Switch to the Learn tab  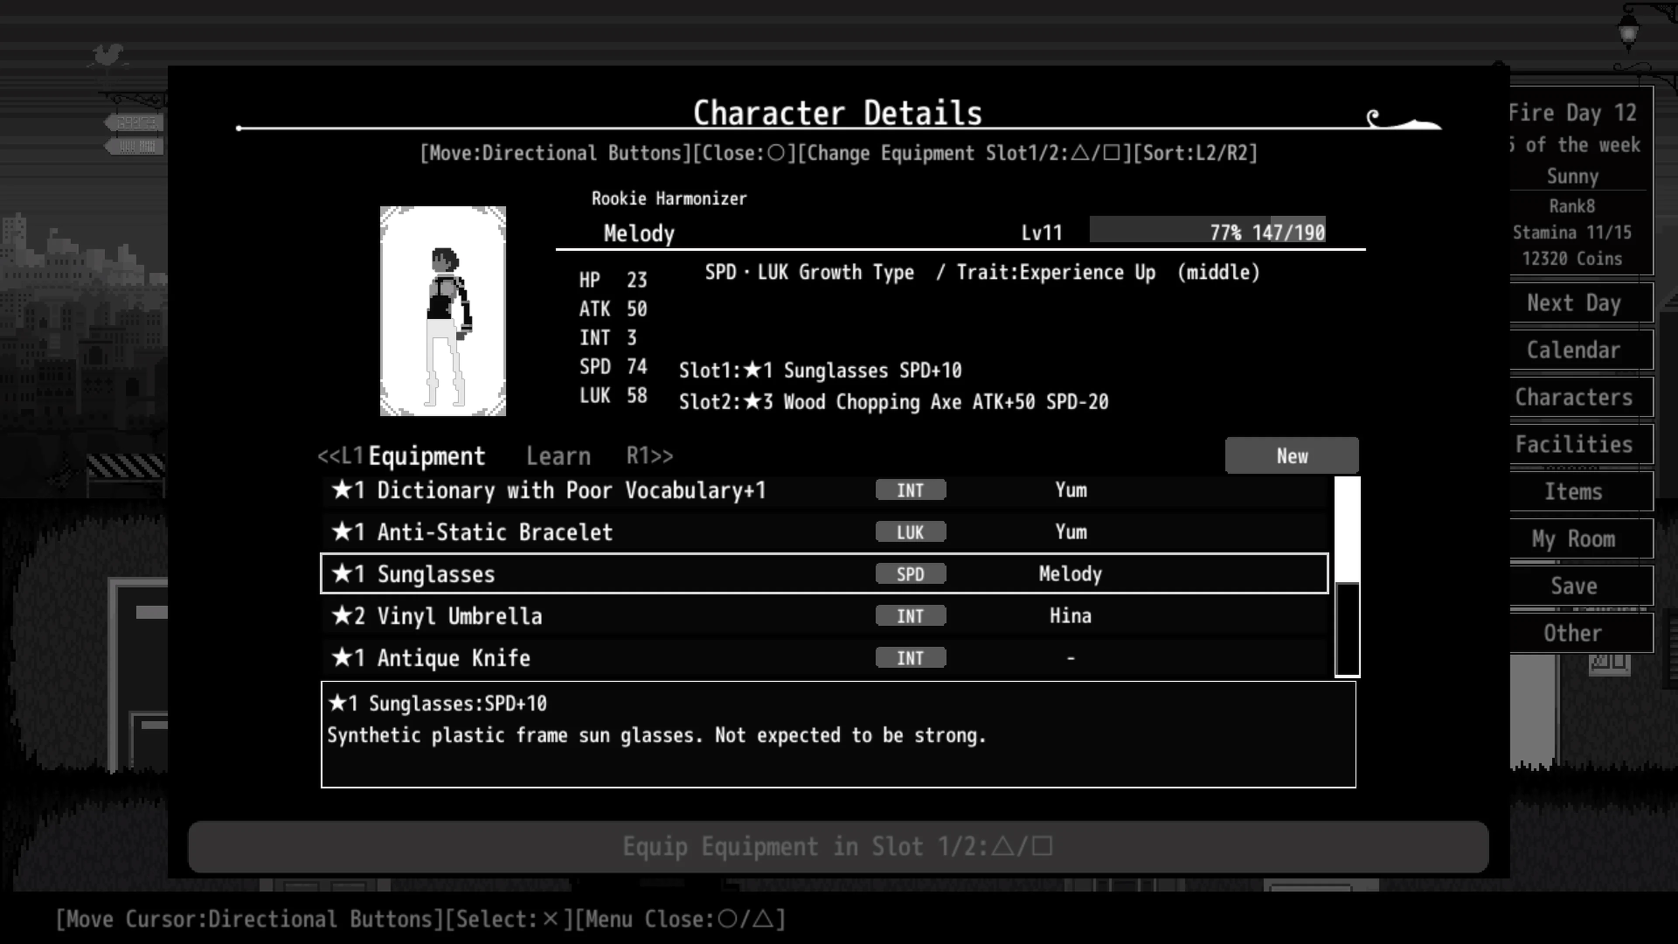[x=559, y=455]
